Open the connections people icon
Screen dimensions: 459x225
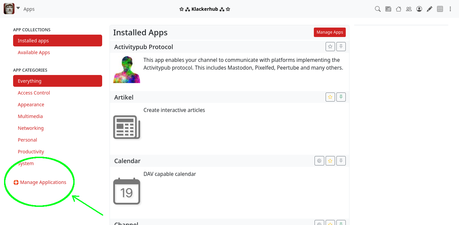tap(409, 9)
